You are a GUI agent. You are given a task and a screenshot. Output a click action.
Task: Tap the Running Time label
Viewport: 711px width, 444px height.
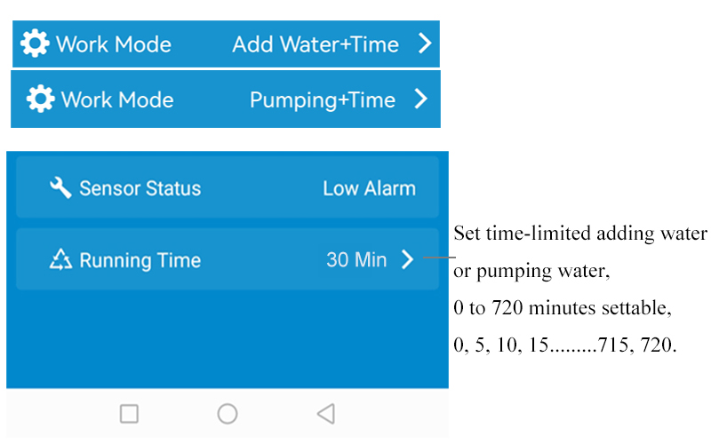coord(140,260)
